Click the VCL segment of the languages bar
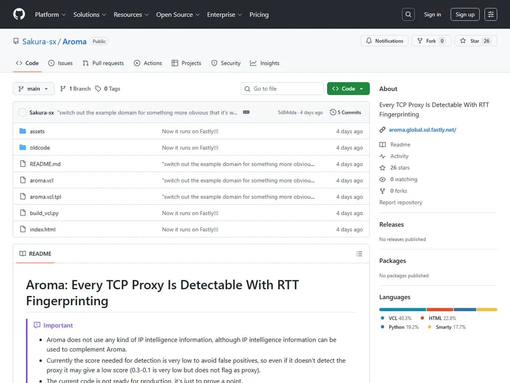Image resolution: width=510 pixels, height=383 pixels. tap(401, 309)
